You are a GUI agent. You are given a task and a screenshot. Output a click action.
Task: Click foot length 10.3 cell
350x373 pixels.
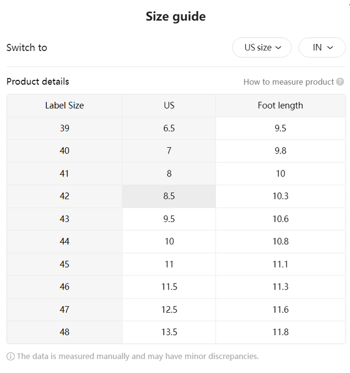281,196
